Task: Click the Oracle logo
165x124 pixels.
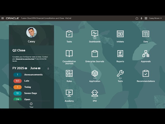Action: pyautogui.click(x=12, y=18)
